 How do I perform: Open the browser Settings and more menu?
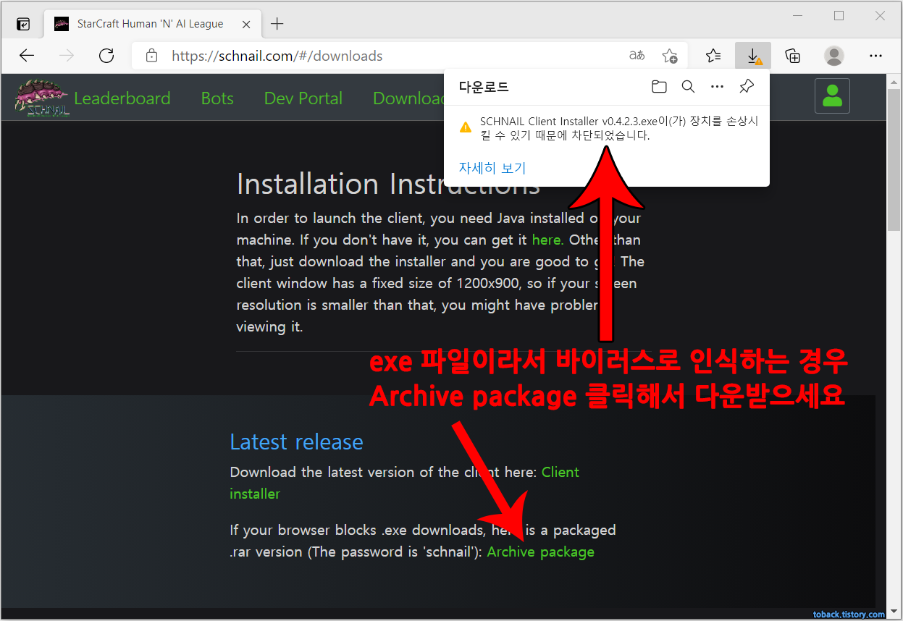875,56
